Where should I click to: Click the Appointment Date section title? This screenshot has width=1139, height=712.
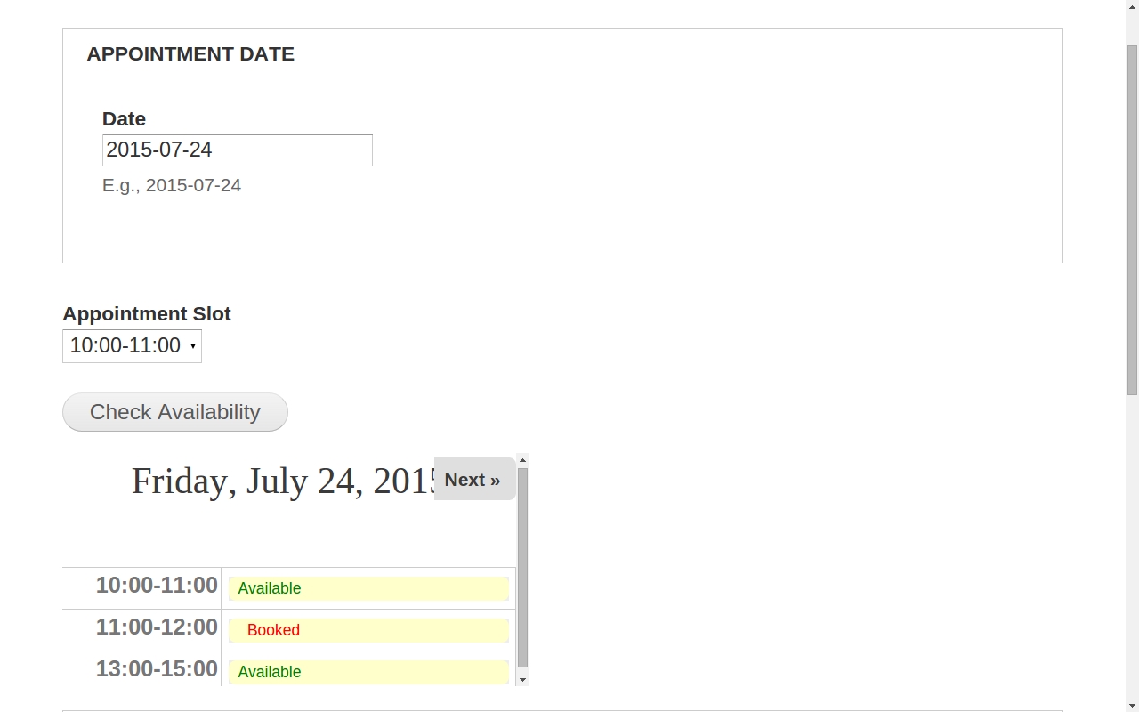190,54
